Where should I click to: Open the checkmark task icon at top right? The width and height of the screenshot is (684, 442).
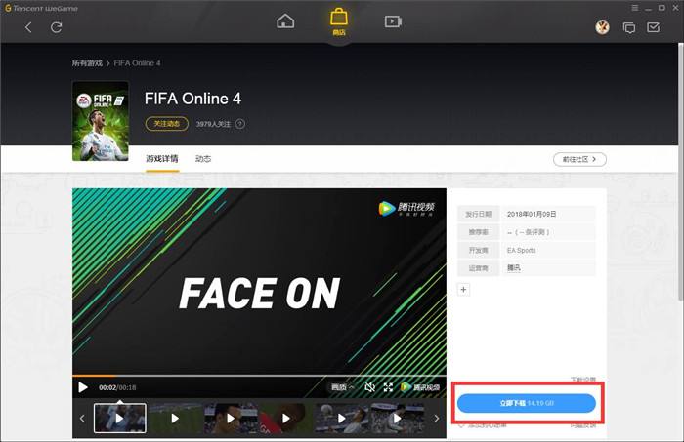pyautogui.click(x=654, y=27)
